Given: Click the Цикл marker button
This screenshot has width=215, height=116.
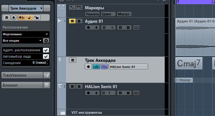Looking at the screenshot, I should [108, 14].
